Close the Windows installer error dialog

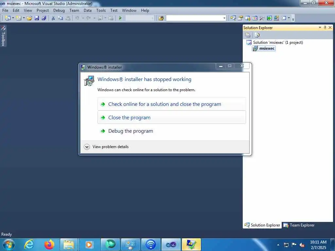[242, 66]
